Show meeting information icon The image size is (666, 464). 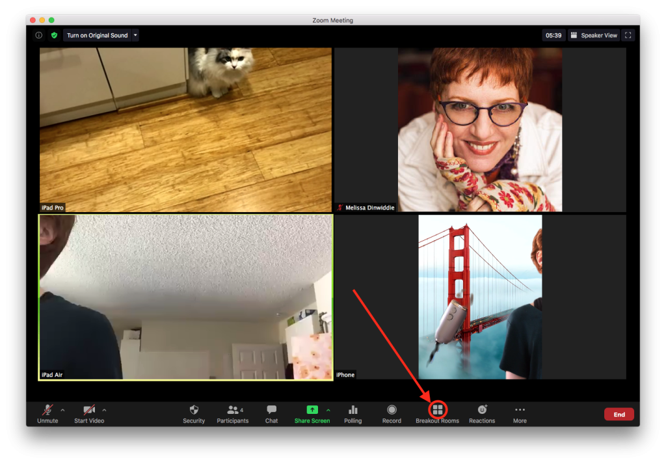[x=39, y=35]
